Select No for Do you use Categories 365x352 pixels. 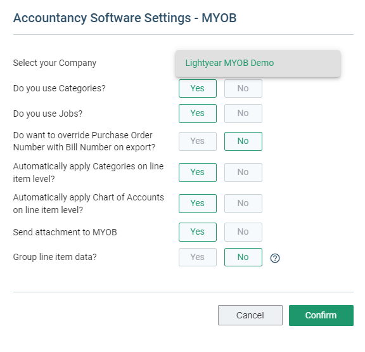click(243, 89)
